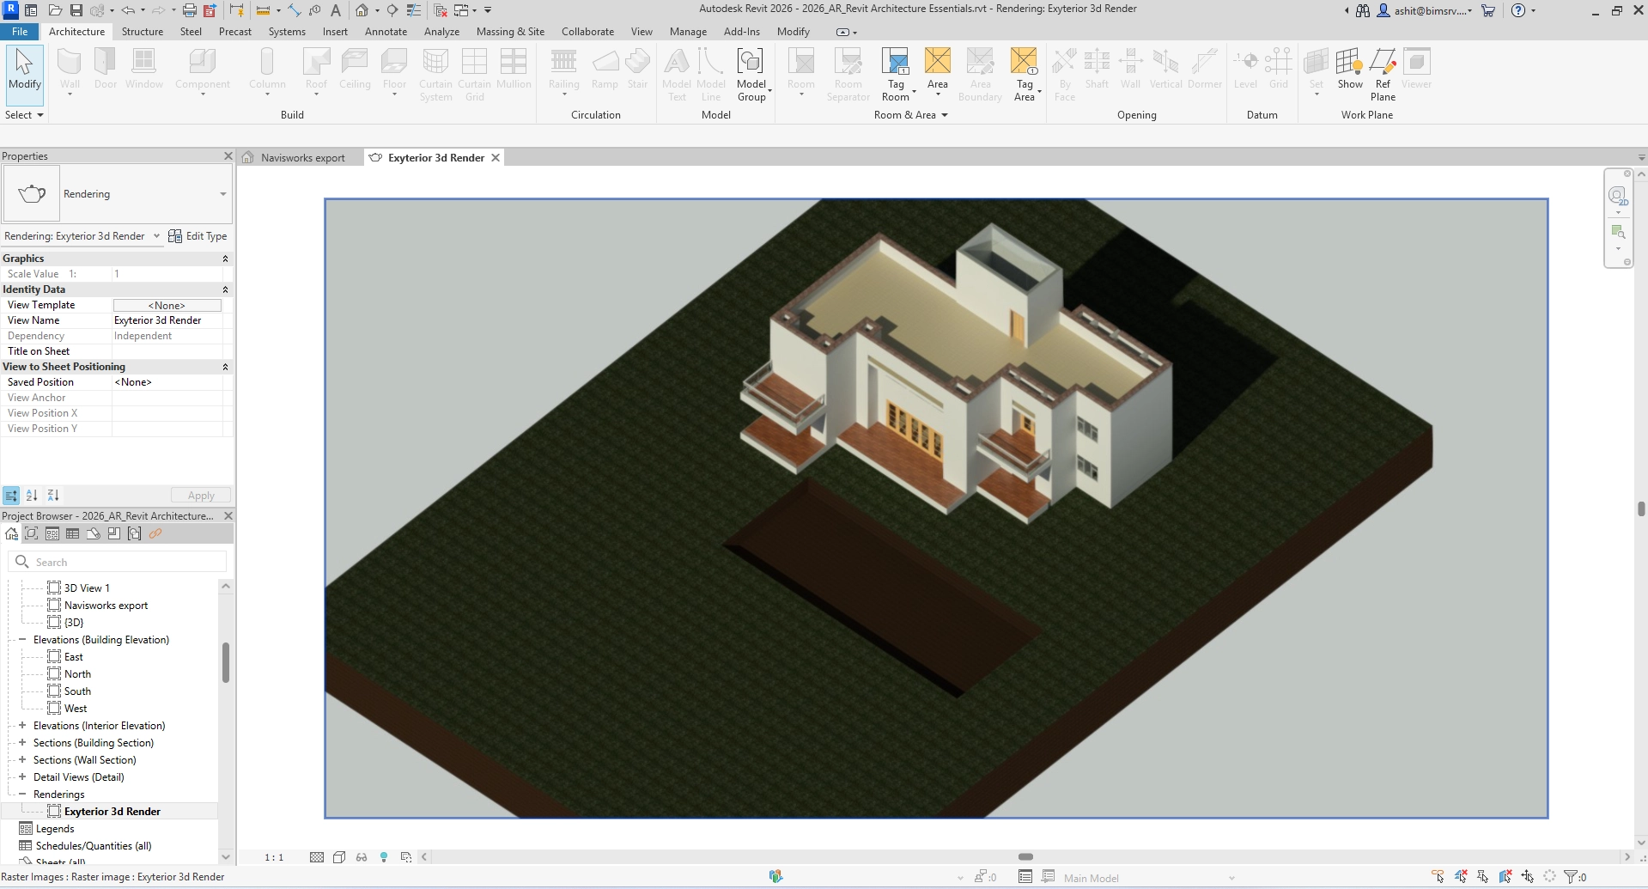Click the horizontal scrollbar thumb under the view
Screen dimensions: 1648x889
pos(1025,856)
